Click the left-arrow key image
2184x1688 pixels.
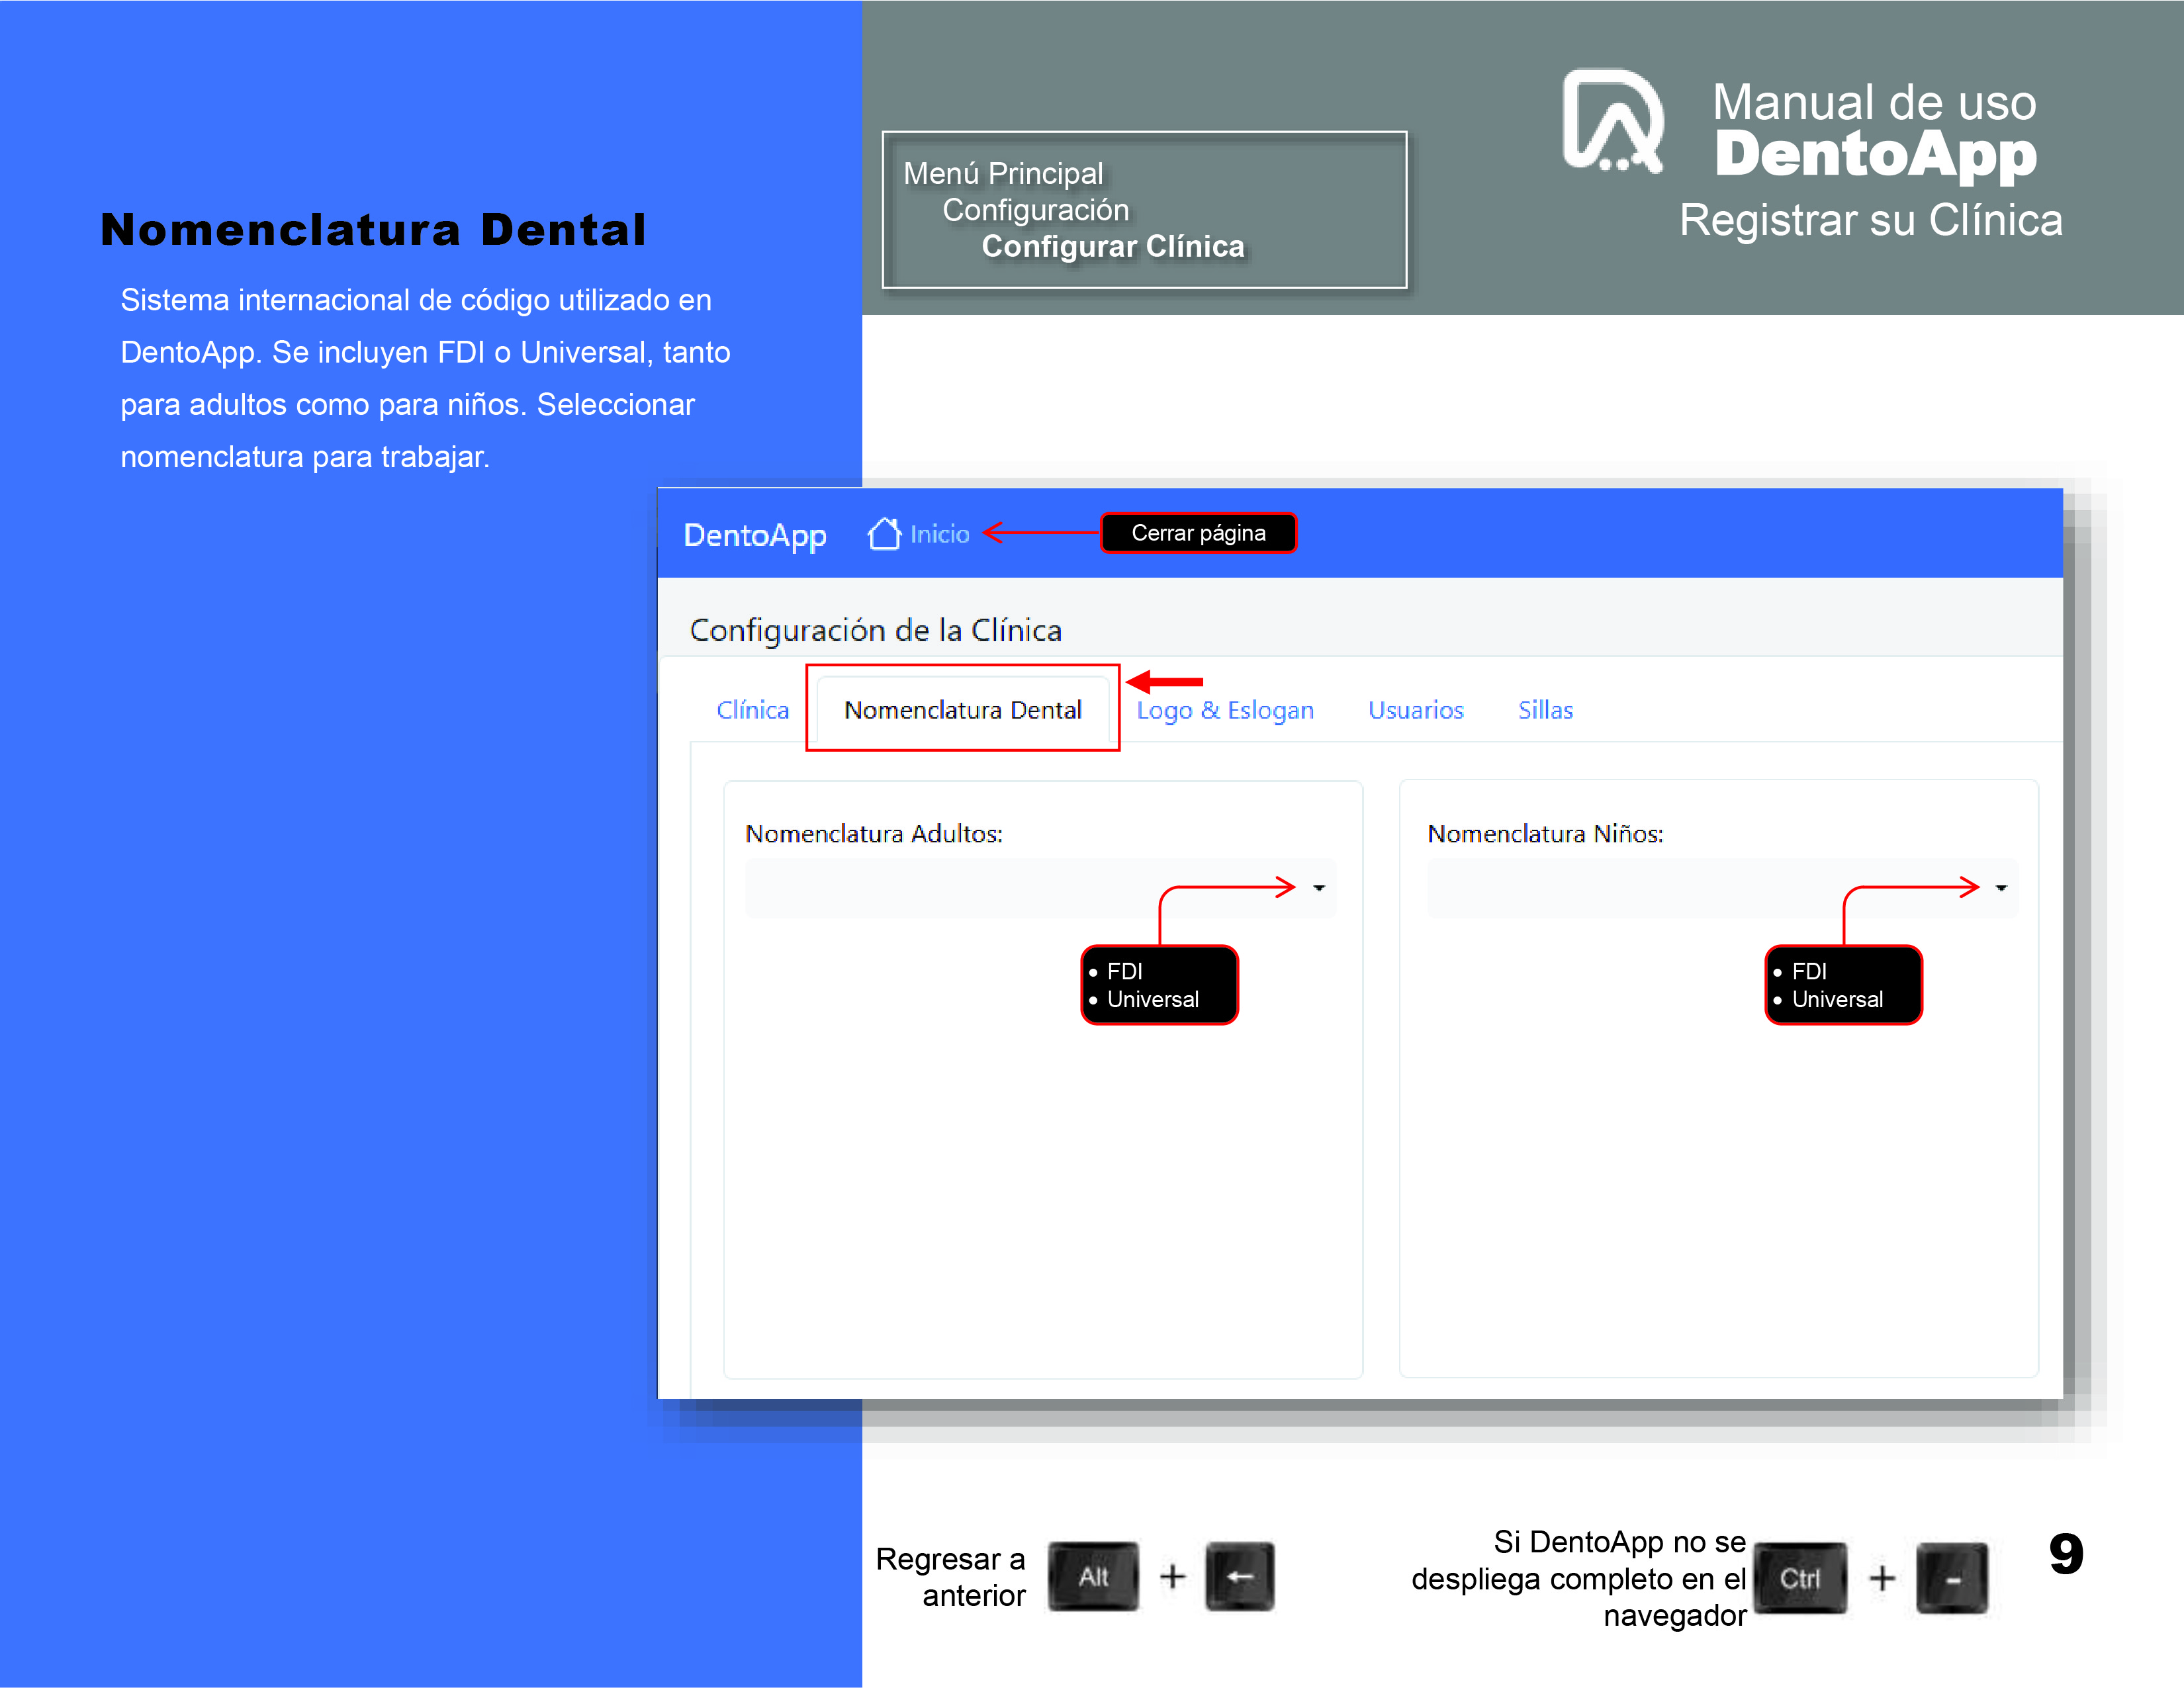(1240, 1577)
